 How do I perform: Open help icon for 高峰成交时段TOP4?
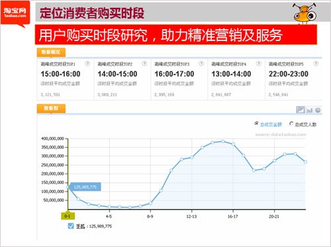coord(258,64)
